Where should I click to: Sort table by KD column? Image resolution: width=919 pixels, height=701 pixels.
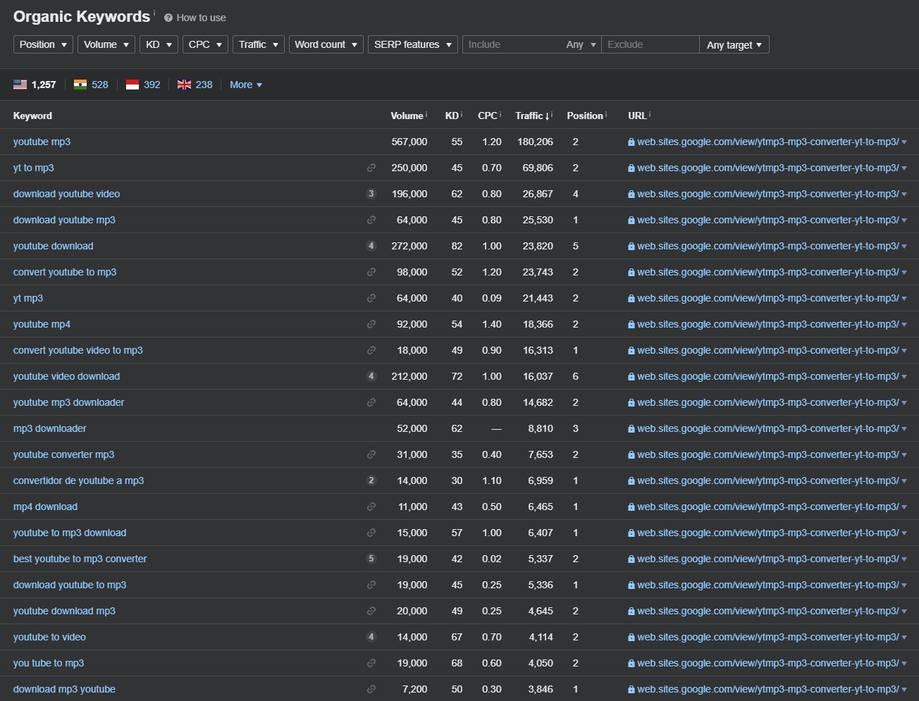[x=452, y=116]
